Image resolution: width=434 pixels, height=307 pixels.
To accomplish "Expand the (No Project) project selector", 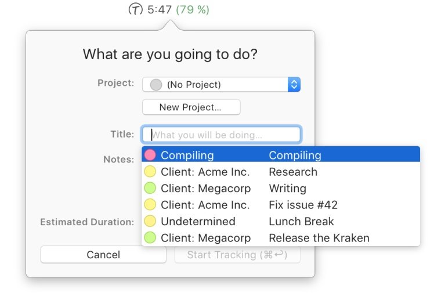I will 221,84.
